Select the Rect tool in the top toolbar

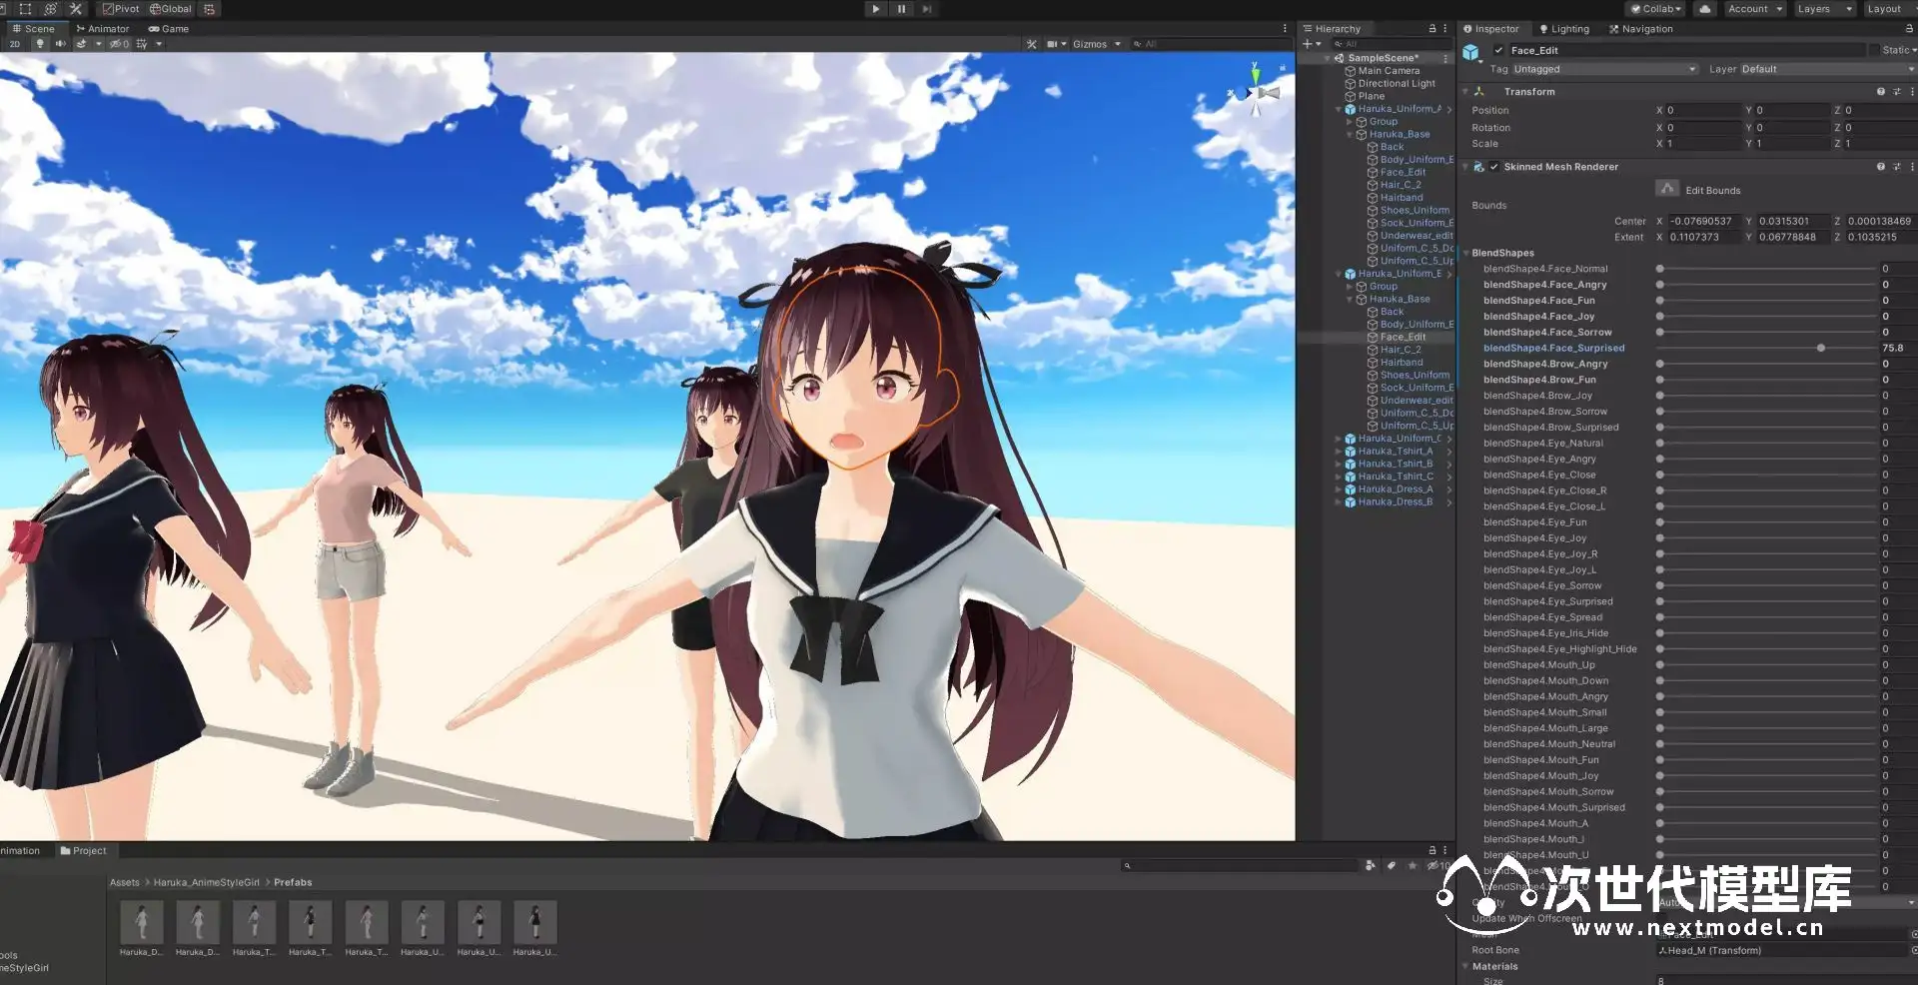pos(25,9)
